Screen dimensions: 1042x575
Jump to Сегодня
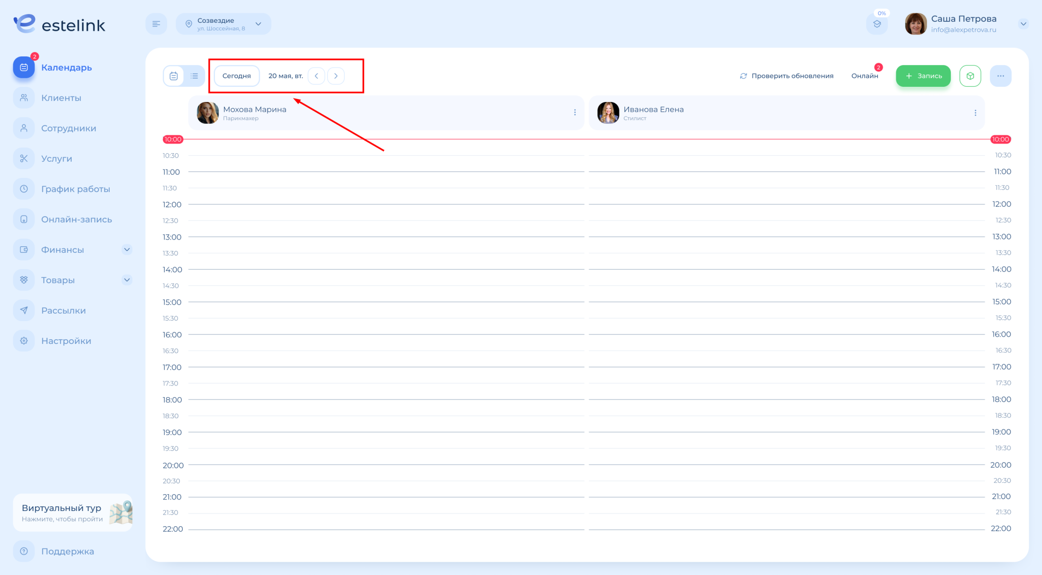click(x=237, y=76)
